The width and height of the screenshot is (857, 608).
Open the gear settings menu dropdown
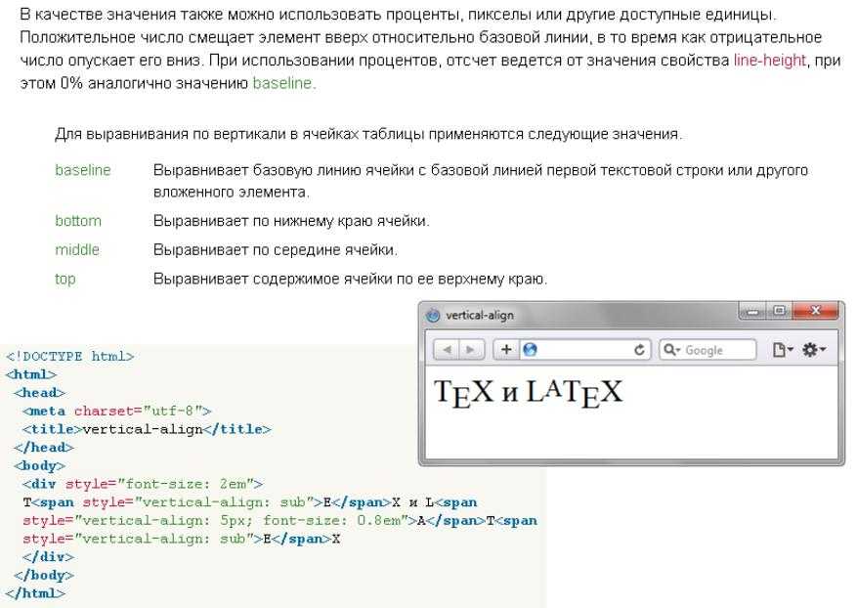(x=814, y=350)
